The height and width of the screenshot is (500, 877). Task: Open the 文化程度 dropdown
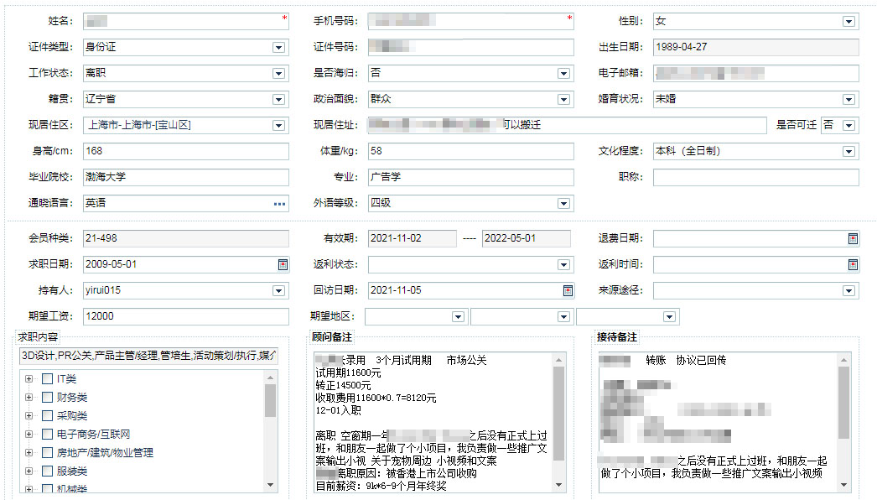[x=848, y=152]
